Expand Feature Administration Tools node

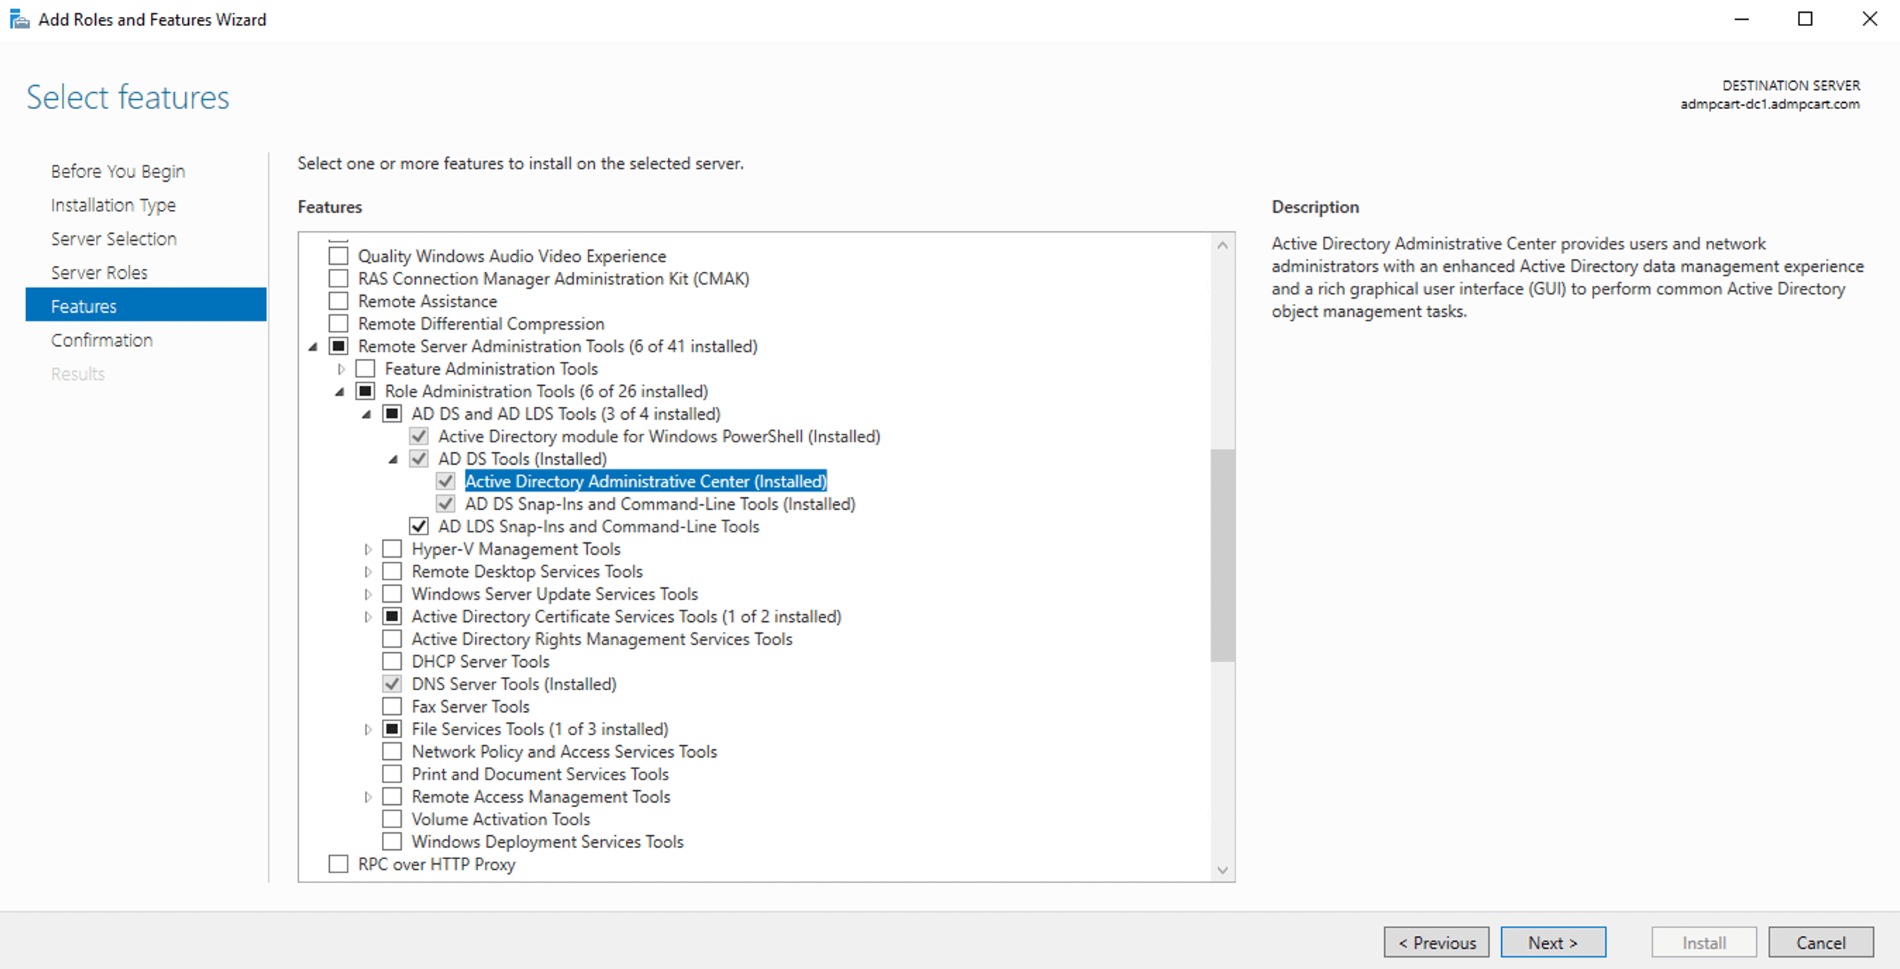(341, 368)
